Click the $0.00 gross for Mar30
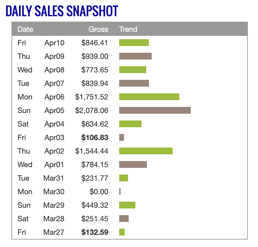Screen dimensions: 258x247 (99, 192)
